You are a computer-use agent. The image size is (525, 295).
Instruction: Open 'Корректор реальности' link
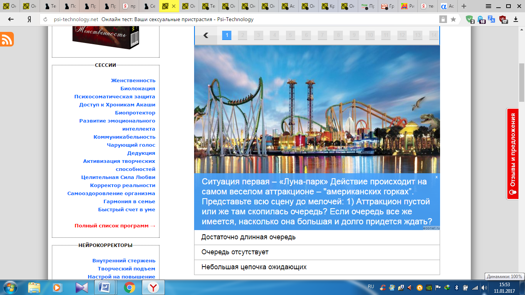[x=123, y=185]
